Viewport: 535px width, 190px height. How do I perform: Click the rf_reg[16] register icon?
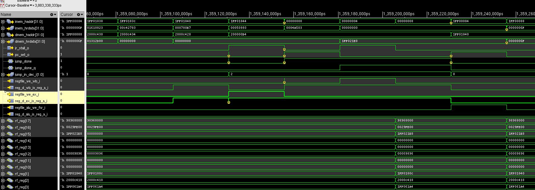[10, 127]
